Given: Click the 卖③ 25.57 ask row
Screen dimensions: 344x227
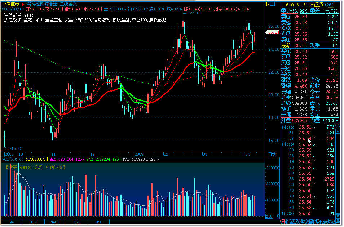Looking at the screenshot, I should (x=310, y=28).
